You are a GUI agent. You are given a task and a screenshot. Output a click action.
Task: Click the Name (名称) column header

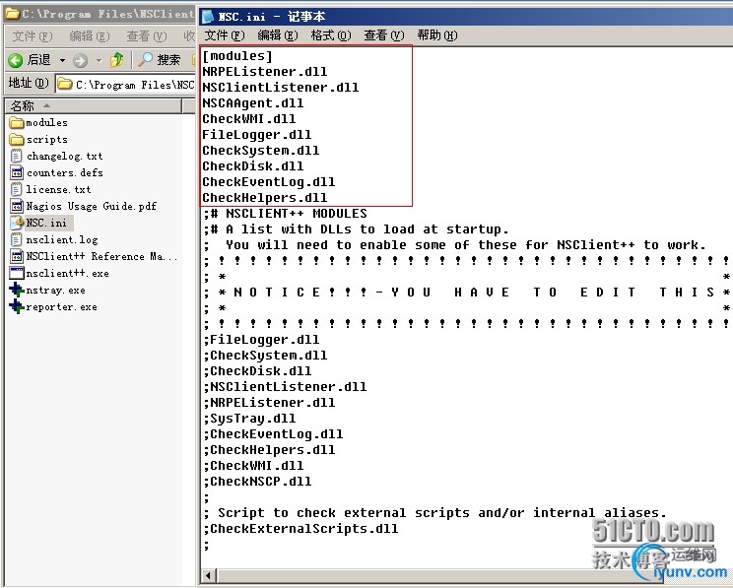[x=94, y=106]
